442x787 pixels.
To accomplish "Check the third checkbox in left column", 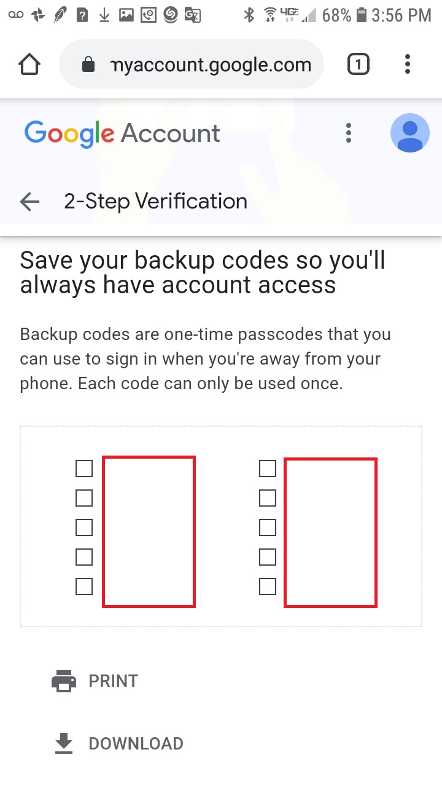I will pyautogui.click(x=84, y=528).
